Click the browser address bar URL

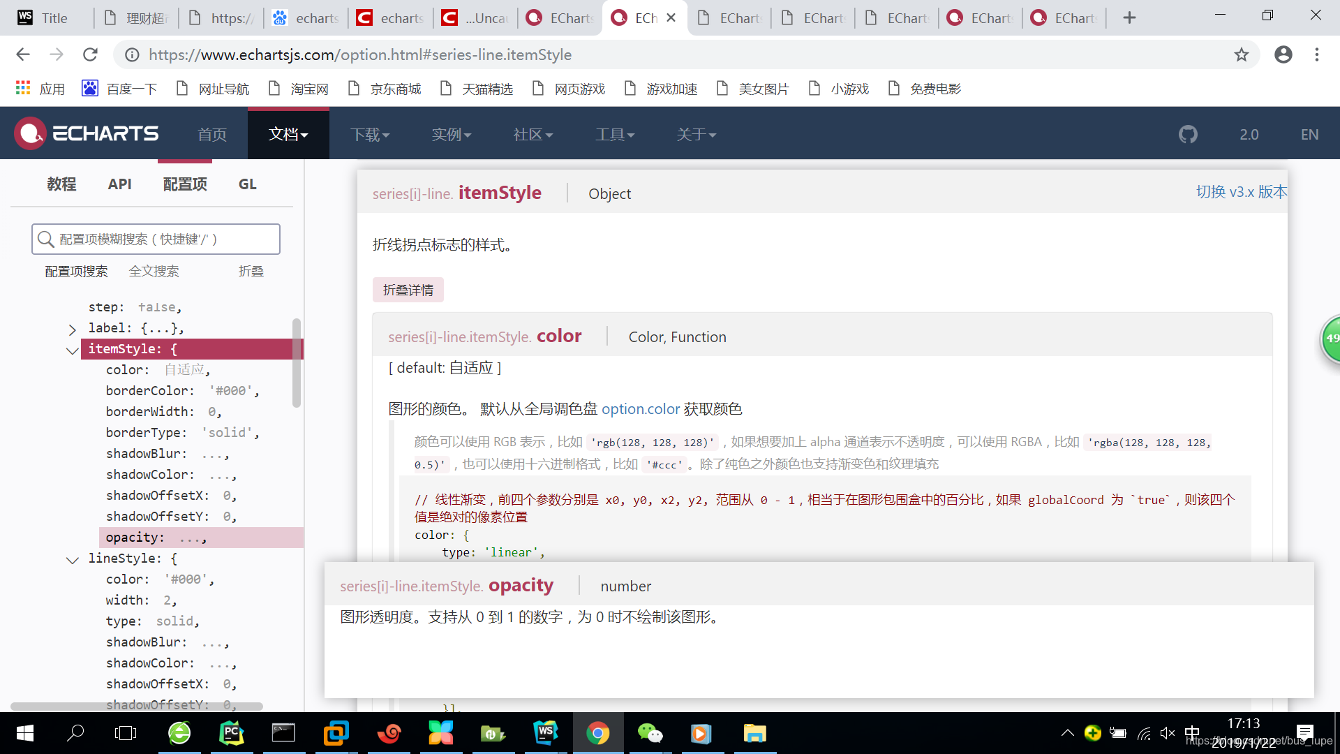(x=360, y=54)
